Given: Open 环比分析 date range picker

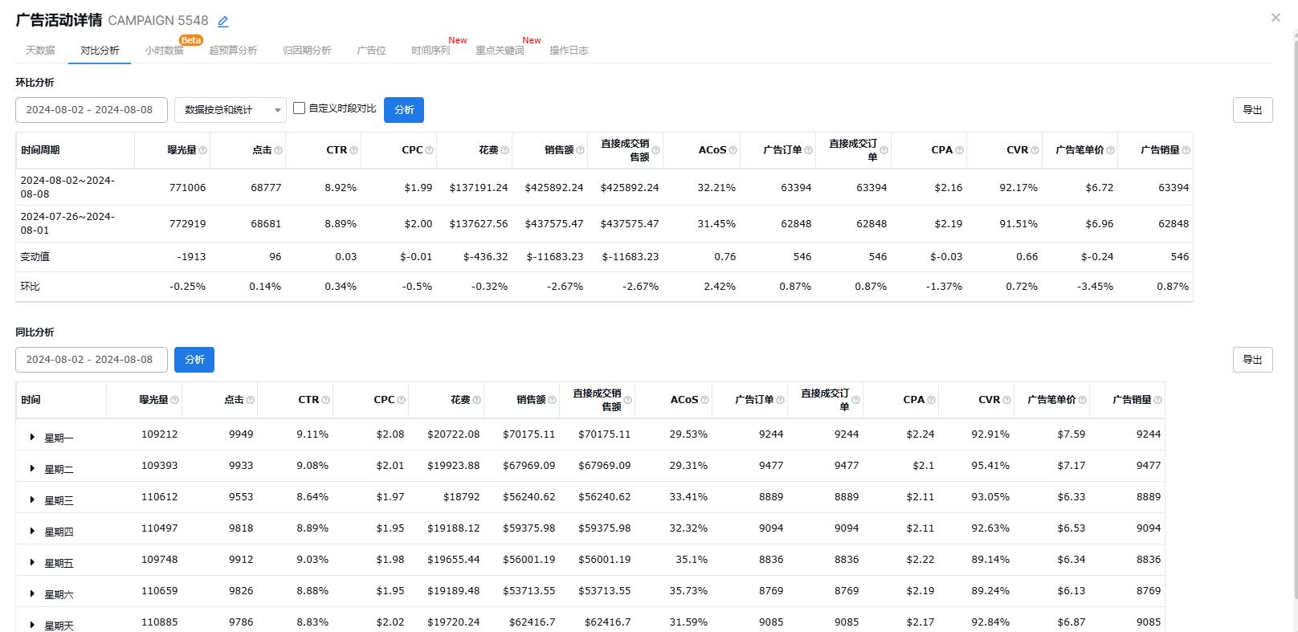Looking at the screenshot, I should pos(92,110).
